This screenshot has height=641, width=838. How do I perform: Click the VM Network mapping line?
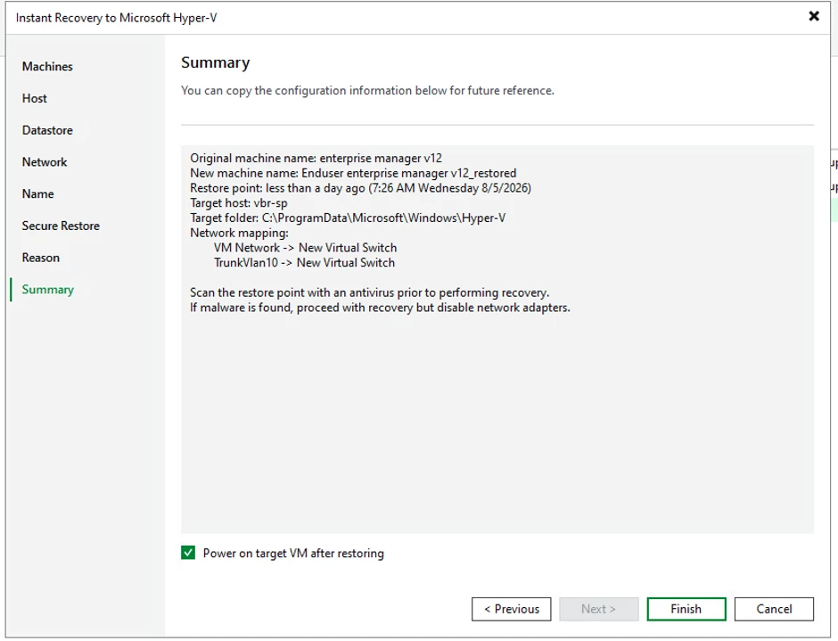[x=305, y=248]
